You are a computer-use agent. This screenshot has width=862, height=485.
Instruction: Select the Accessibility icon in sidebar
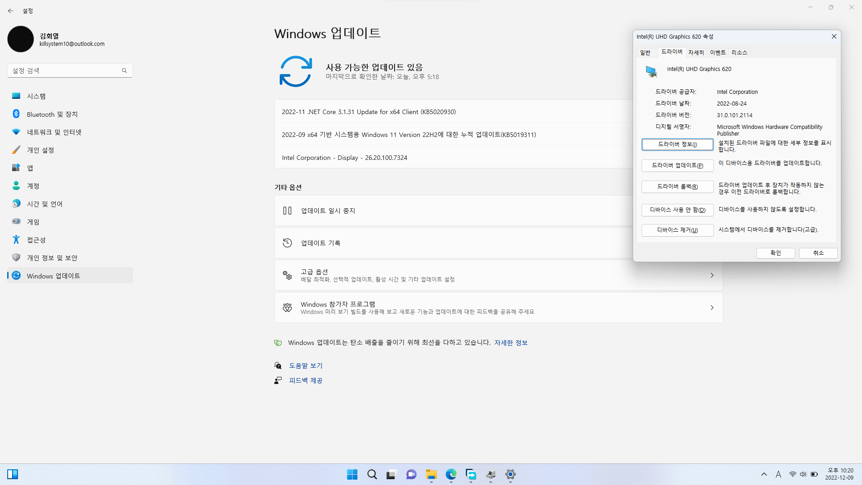coord(16,240)
